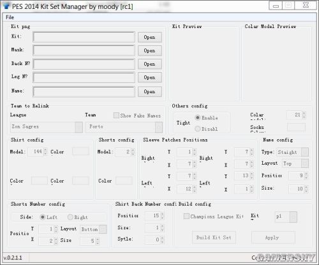Click Open button for Back N° file
Viewport: 319px width, 265px height.
click(x=150, y=64)
